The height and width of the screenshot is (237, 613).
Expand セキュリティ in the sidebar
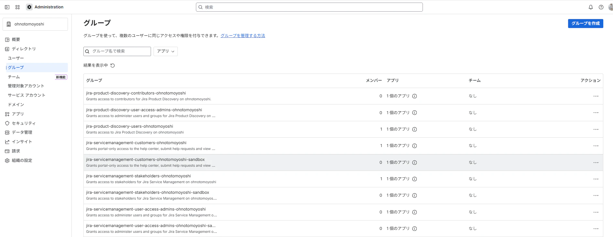(35, 123)
